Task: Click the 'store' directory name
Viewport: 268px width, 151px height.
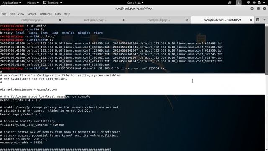Action: click(98, 33)
